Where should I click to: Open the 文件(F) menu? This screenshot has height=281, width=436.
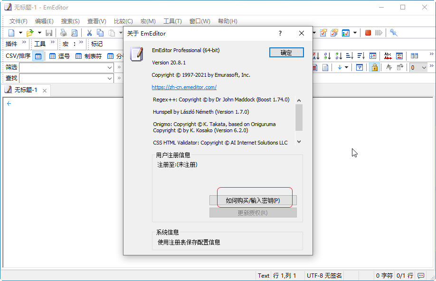(x=19, y=21)
